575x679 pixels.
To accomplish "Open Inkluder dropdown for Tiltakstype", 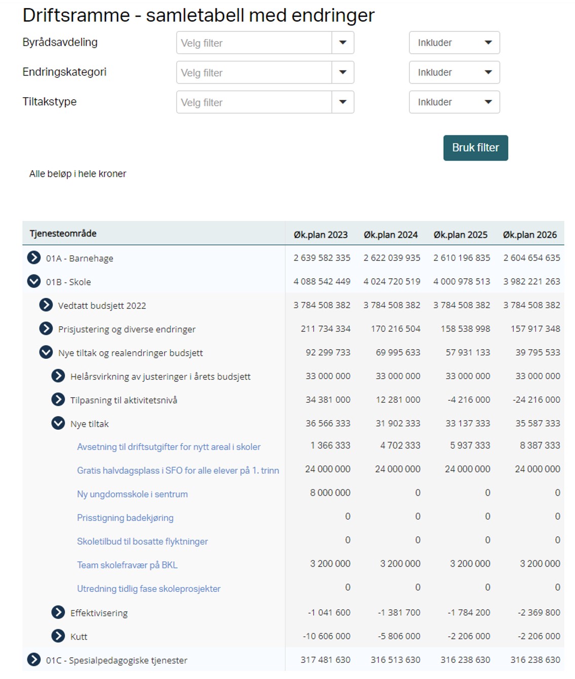I will click(x=454, y=102).
